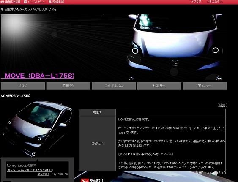The height and width of the screenshot is (182, 238).
Task: Click the shuffle link beside the 12/19 timestamp
Action: pos(44,174)
